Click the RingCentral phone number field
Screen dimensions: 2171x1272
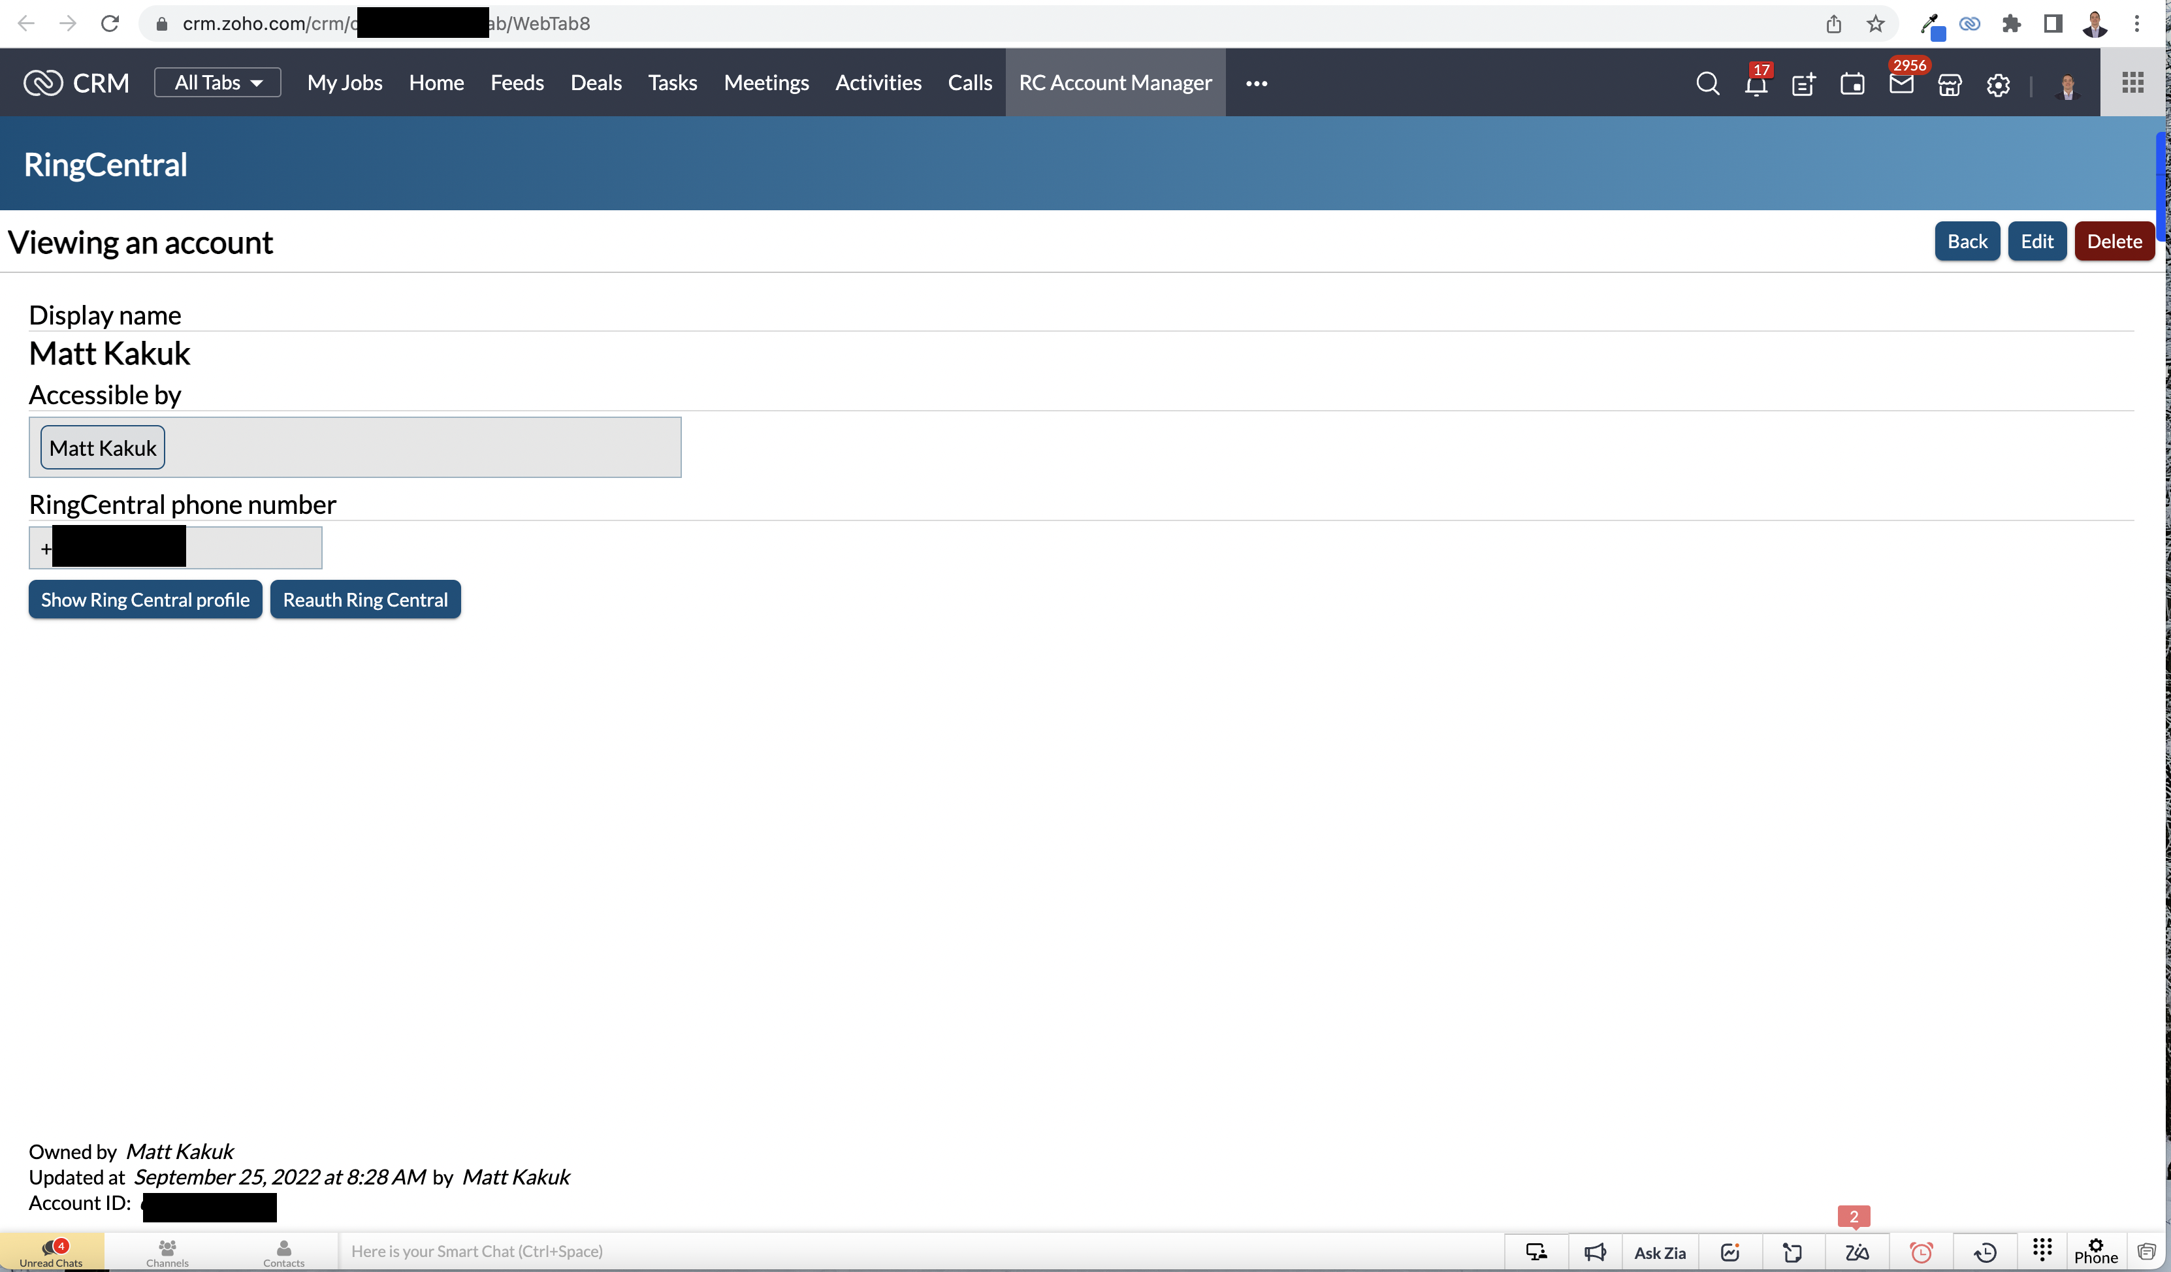[x=176, y=548]
